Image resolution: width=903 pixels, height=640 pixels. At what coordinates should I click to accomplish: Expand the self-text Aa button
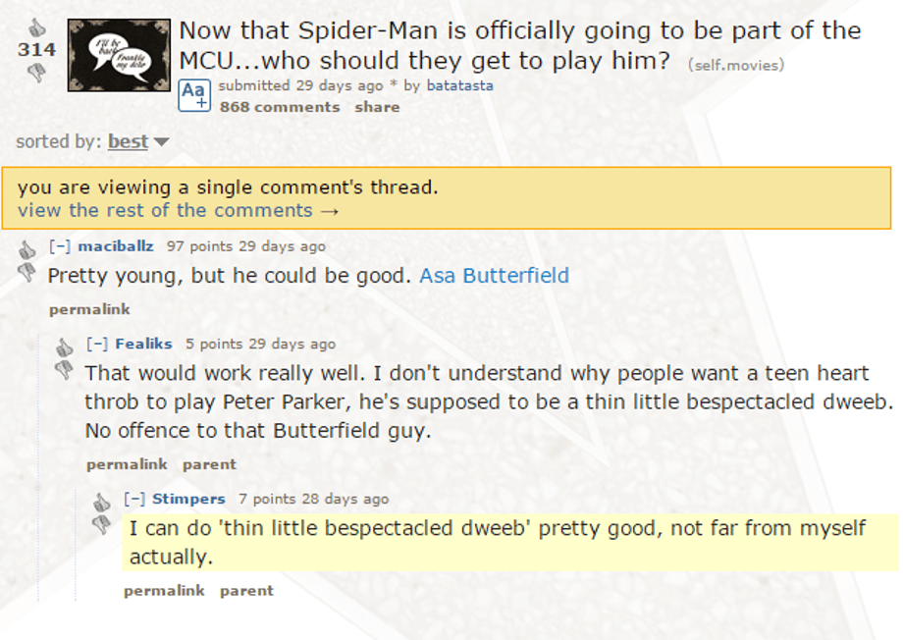pyautogui.click(x=193, y=94)
